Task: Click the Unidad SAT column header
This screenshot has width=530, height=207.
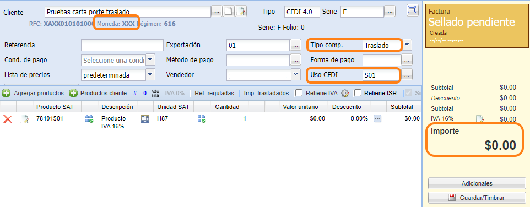Action: (x=173, y=107)
